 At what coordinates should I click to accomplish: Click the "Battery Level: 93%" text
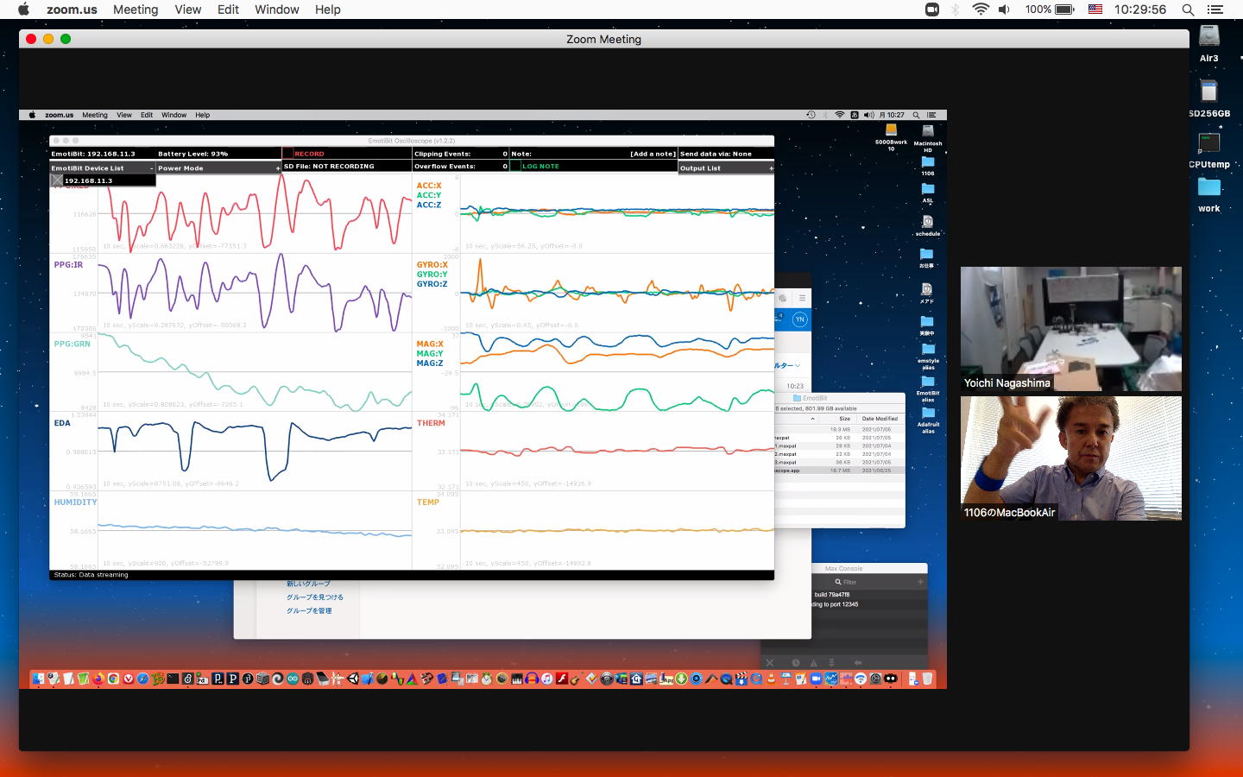coord(192,154)
